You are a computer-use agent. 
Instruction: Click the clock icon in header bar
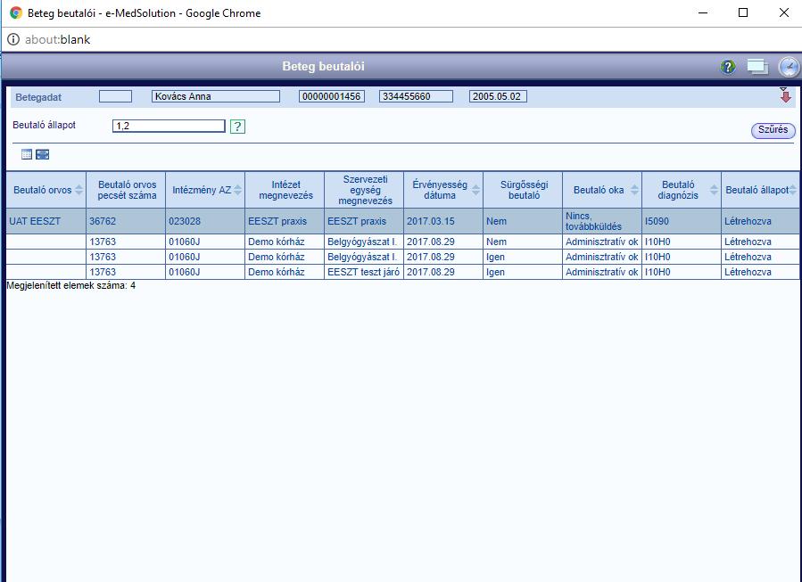click(789, 67)
